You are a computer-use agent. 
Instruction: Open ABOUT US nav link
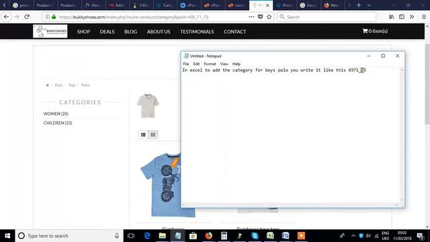pos(159,32)
